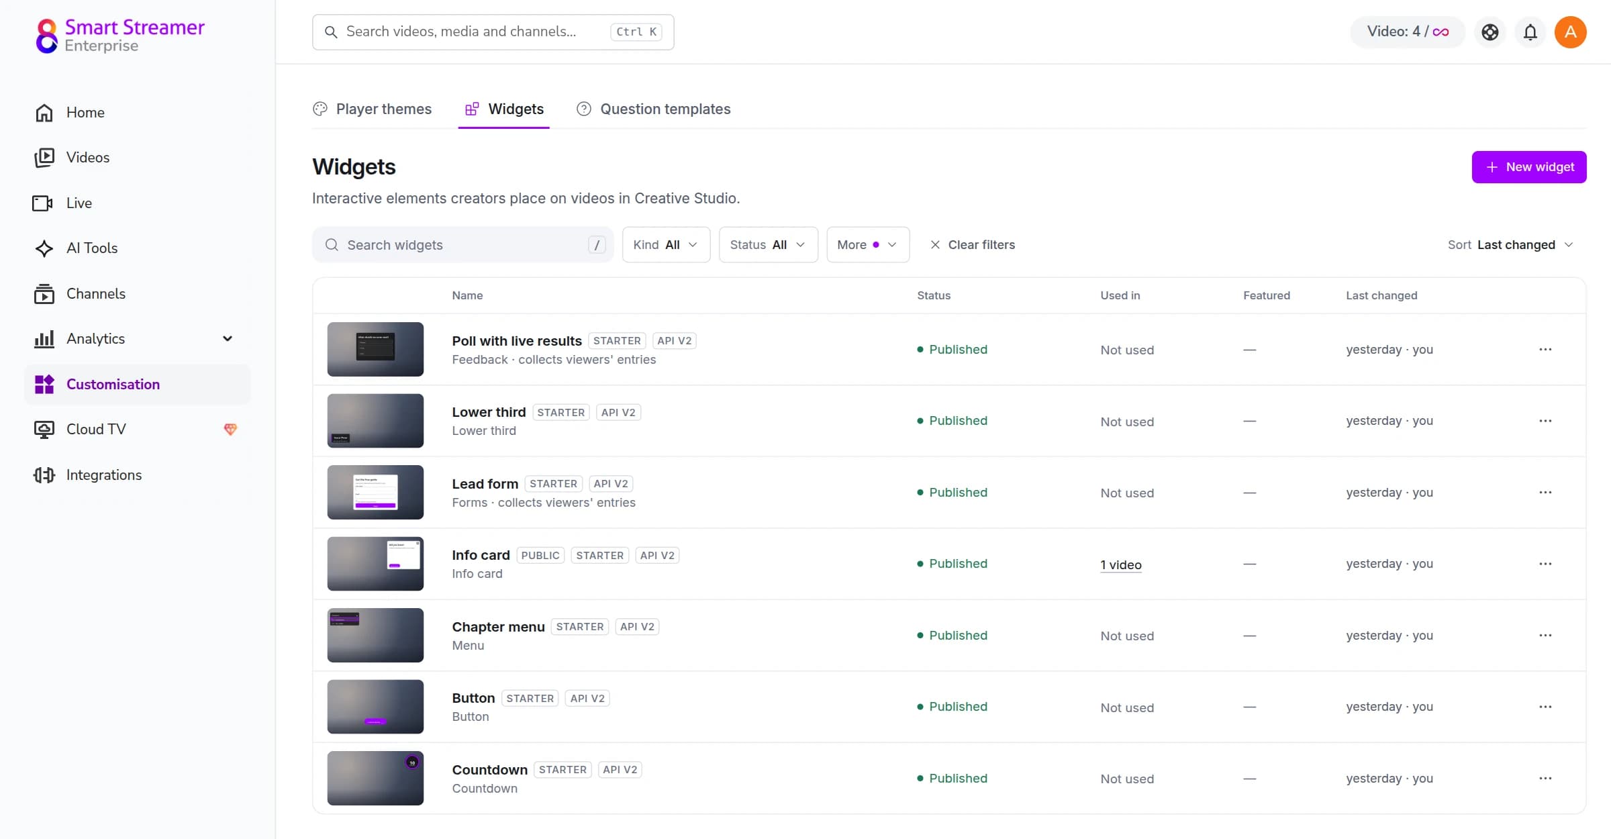Switch to the Player themes tab
This screenshot has width=1611, height=839.
pos(373,109)
